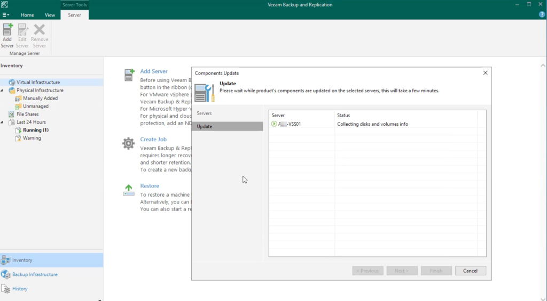This screenshot has height=301, width=547.
Task: Switch to the View tab
Action: [x=50, y=15]
